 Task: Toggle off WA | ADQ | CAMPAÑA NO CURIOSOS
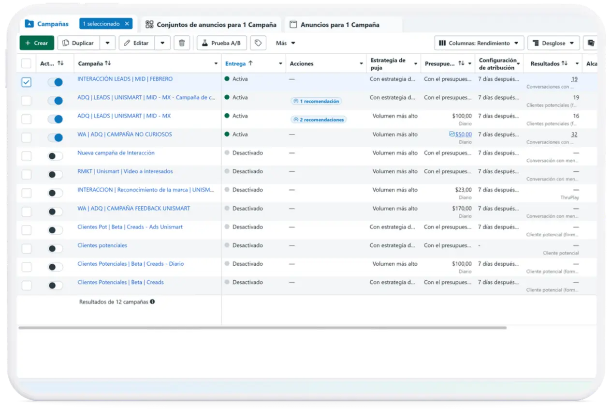(55, 137)
